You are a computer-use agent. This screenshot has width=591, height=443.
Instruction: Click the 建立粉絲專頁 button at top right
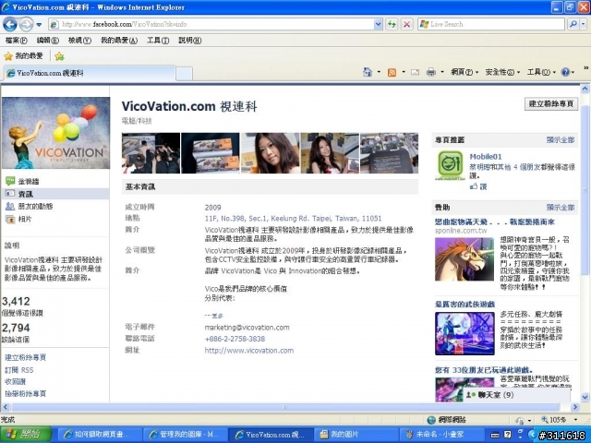pyautogui.click(x=551, y=103)
